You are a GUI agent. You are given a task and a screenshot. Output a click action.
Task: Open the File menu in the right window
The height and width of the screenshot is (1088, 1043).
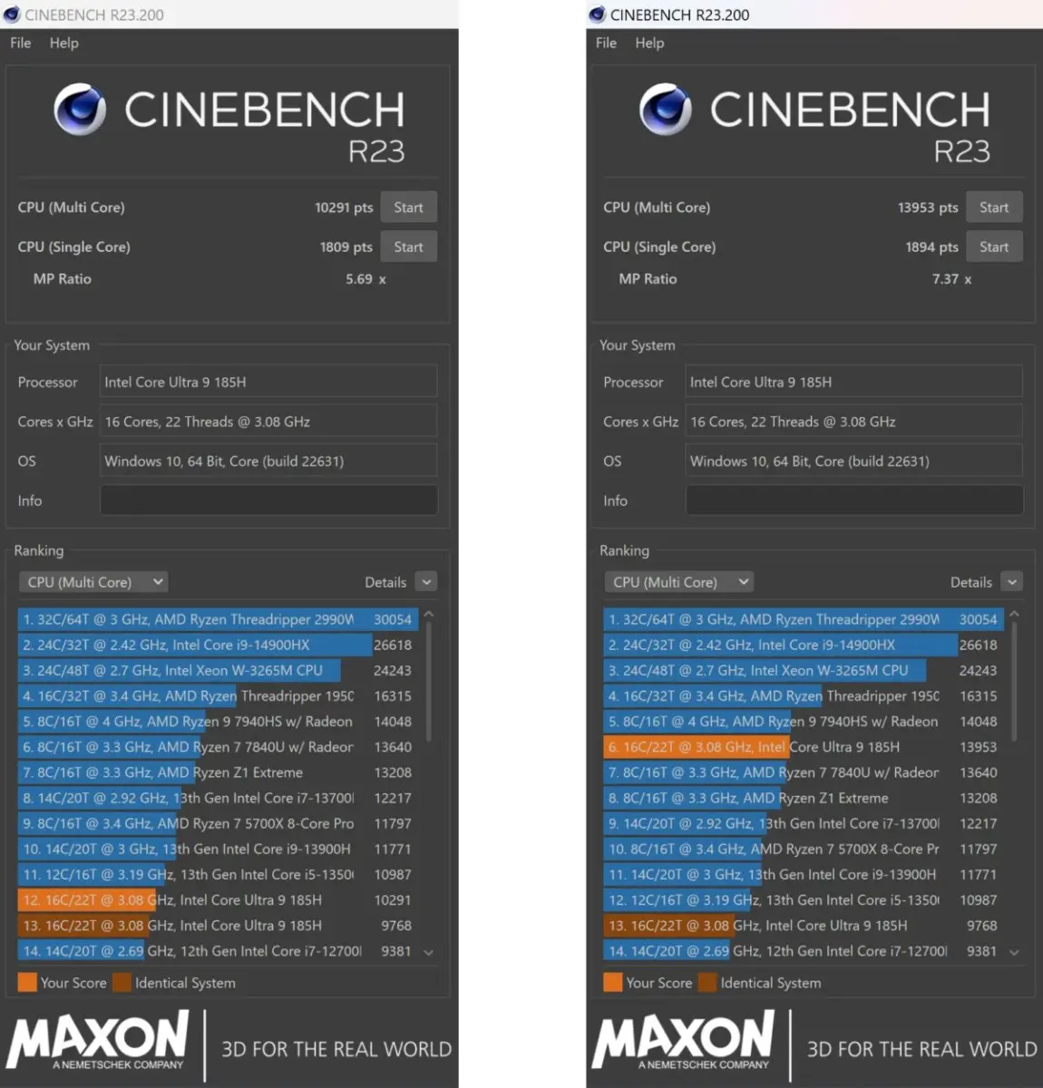click(606, 43)
